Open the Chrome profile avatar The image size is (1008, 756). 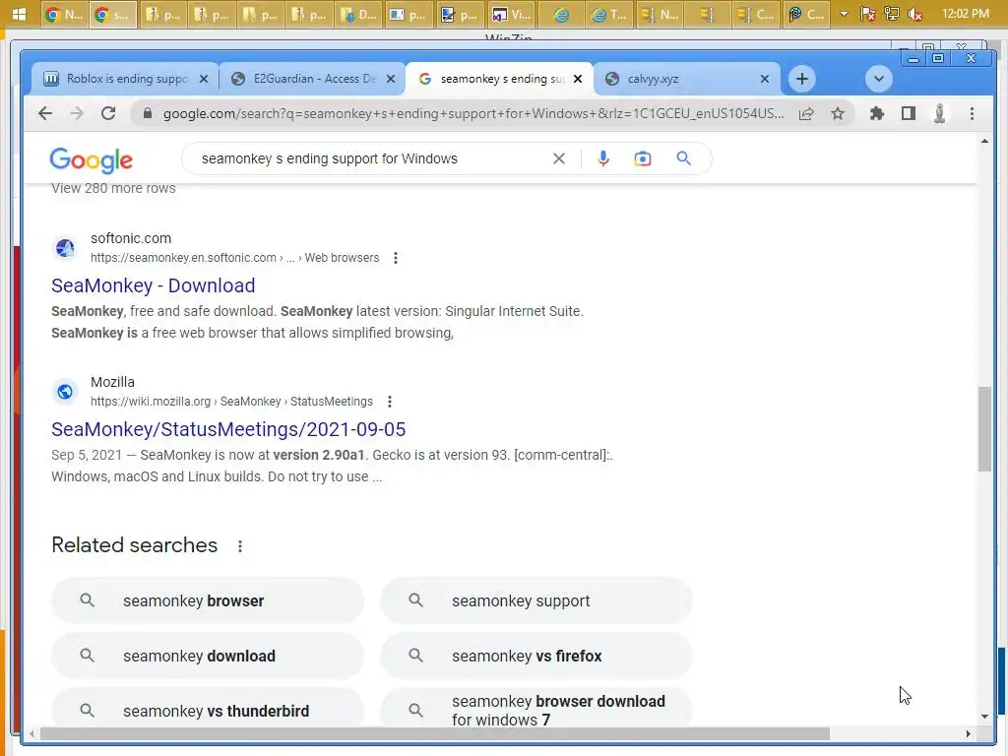[x=939, y=114]
